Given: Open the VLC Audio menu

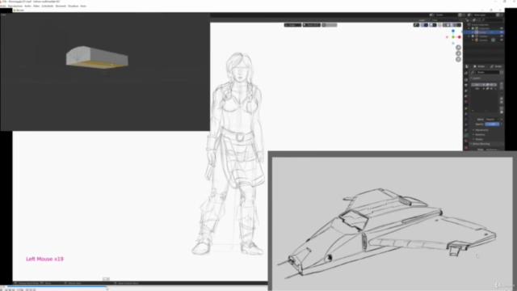Looking at the screenshot, I should point(27,6).
